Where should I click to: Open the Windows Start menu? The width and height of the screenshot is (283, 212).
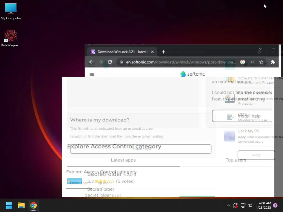9,205
